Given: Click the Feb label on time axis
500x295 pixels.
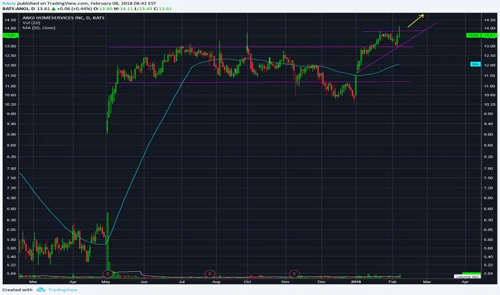Looking at the screenshot, I should click(393, 282).
